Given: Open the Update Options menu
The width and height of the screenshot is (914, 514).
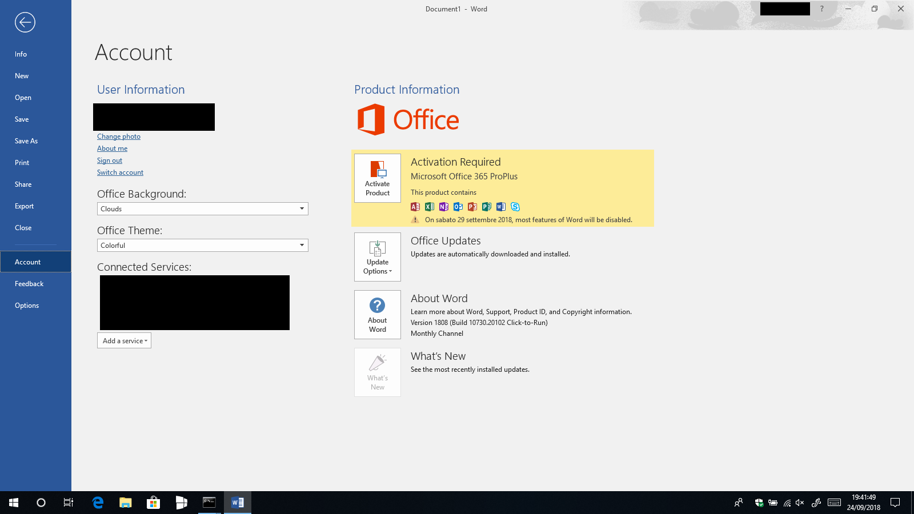Looking at the screenshot, I should 377,257.
